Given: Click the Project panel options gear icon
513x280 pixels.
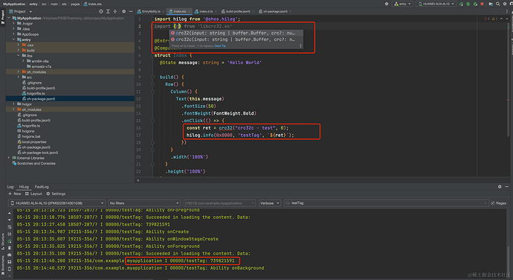Looking at the screenshot, I should pyautogui.click(x=123, y=11).
